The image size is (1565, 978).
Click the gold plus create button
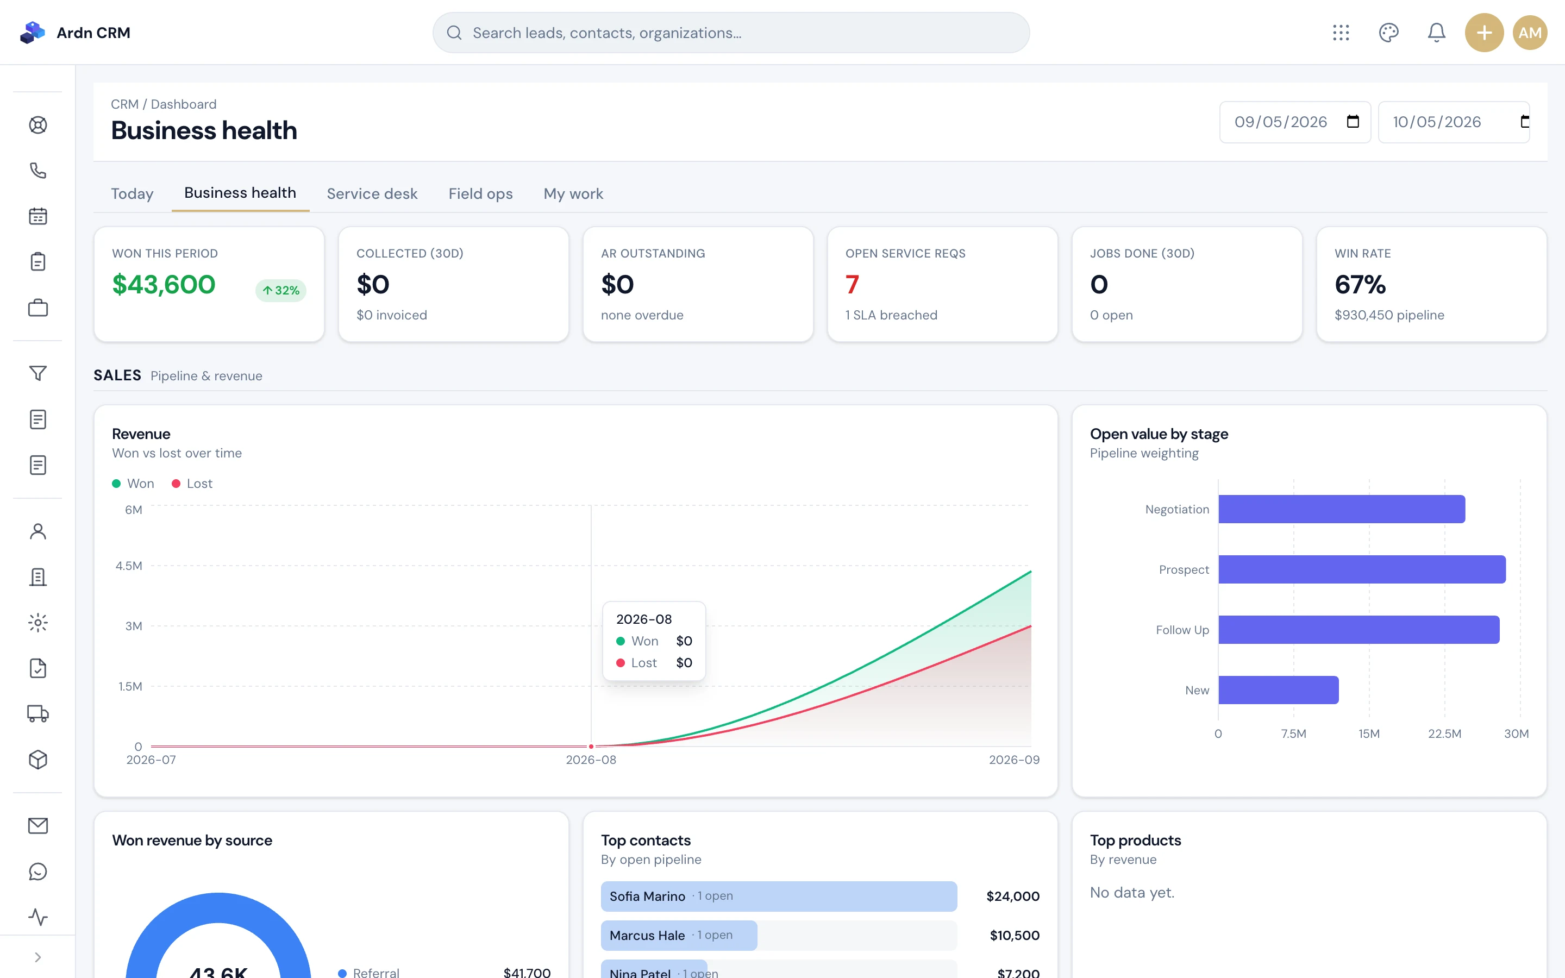(1484, 33)
